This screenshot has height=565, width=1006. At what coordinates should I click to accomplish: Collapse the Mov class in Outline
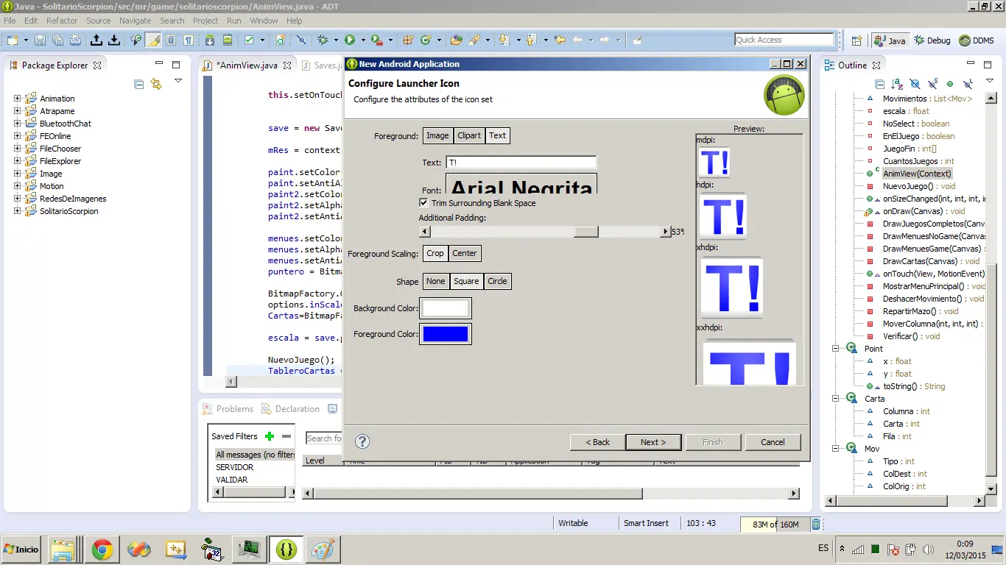pos(836,449)
